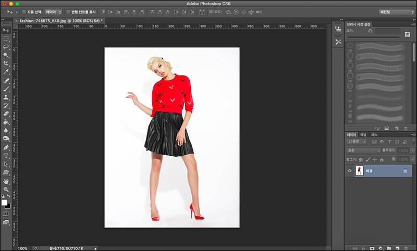Image resolution: width=417 pixels, height=251 pixels.
Task: Open the 레이어 auto-select target dropdown
Action: click(x=53, y=11)
